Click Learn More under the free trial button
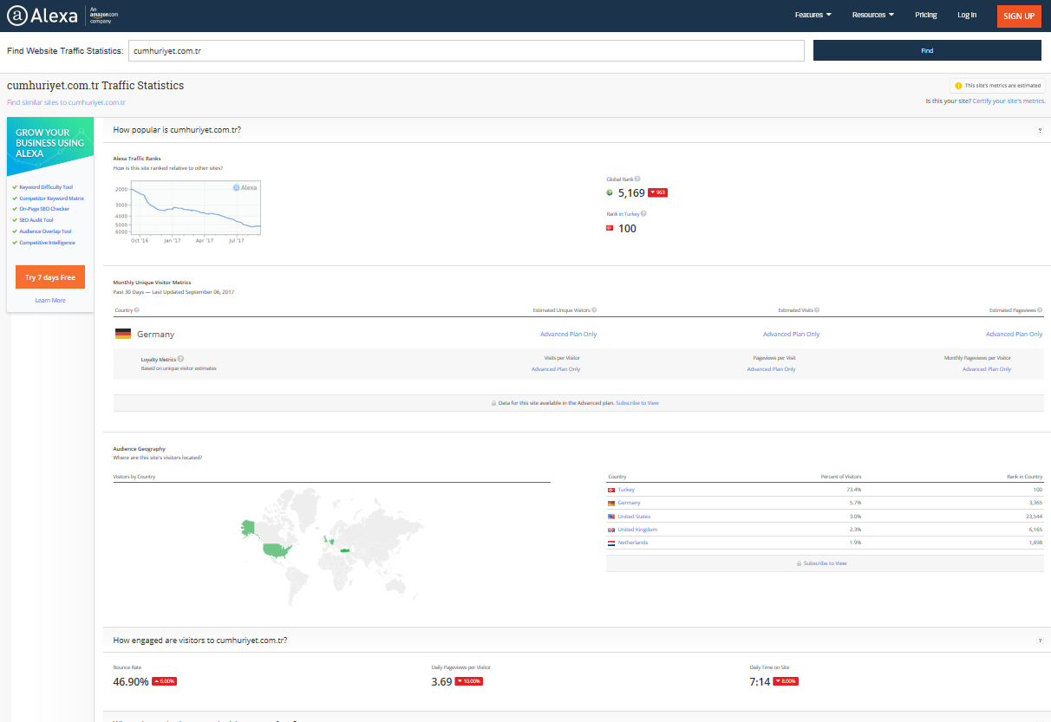The width and height of the screenshot is (1051, 722). coord(50,300)
